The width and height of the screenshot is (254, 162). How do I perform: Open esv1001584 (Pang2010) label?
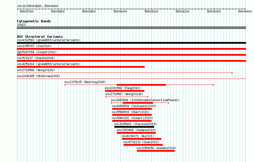pyautogui.click(x=123, y=88)
